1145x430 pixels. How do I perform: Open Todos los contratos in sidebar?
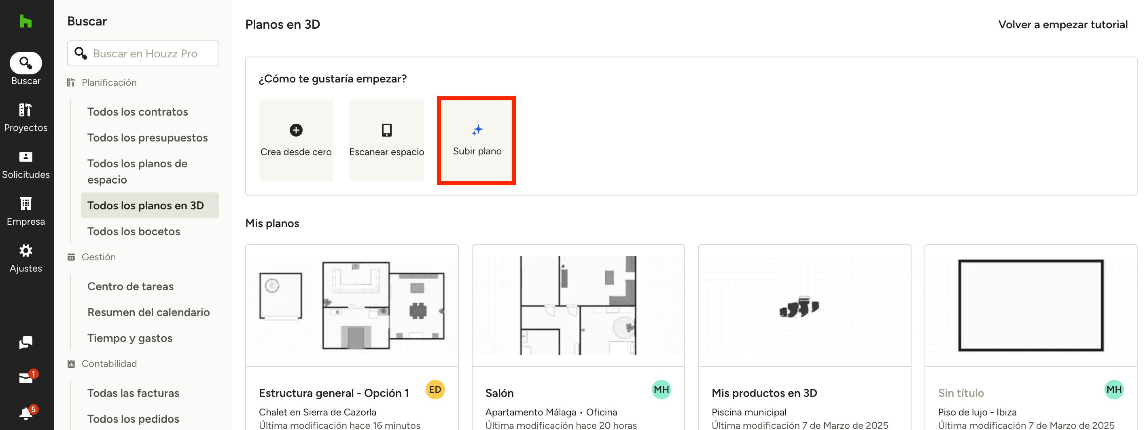pyautogui.click(x=137, y=112)
